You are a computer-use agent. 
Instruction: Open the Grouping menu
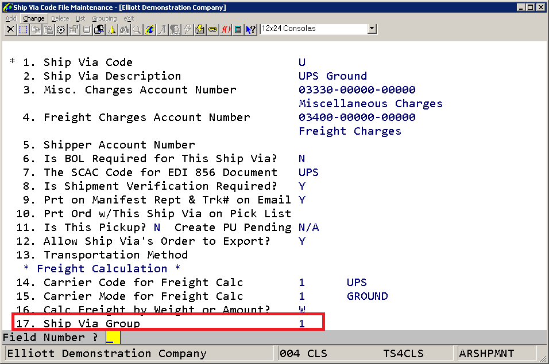(x=105, y=18)
